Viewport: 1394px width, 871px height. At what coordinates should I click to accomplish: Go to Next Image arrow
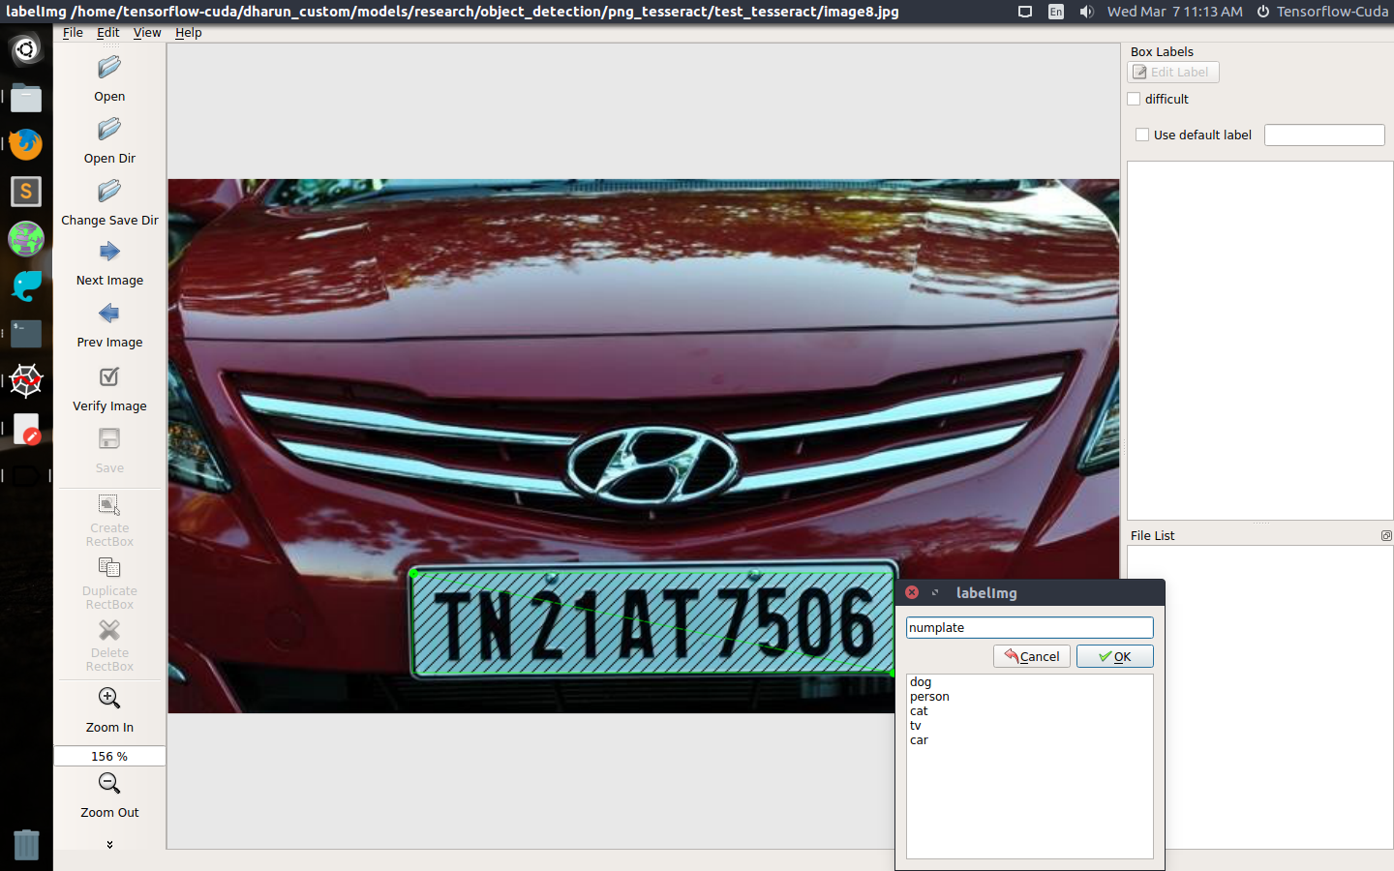[109, 252]
